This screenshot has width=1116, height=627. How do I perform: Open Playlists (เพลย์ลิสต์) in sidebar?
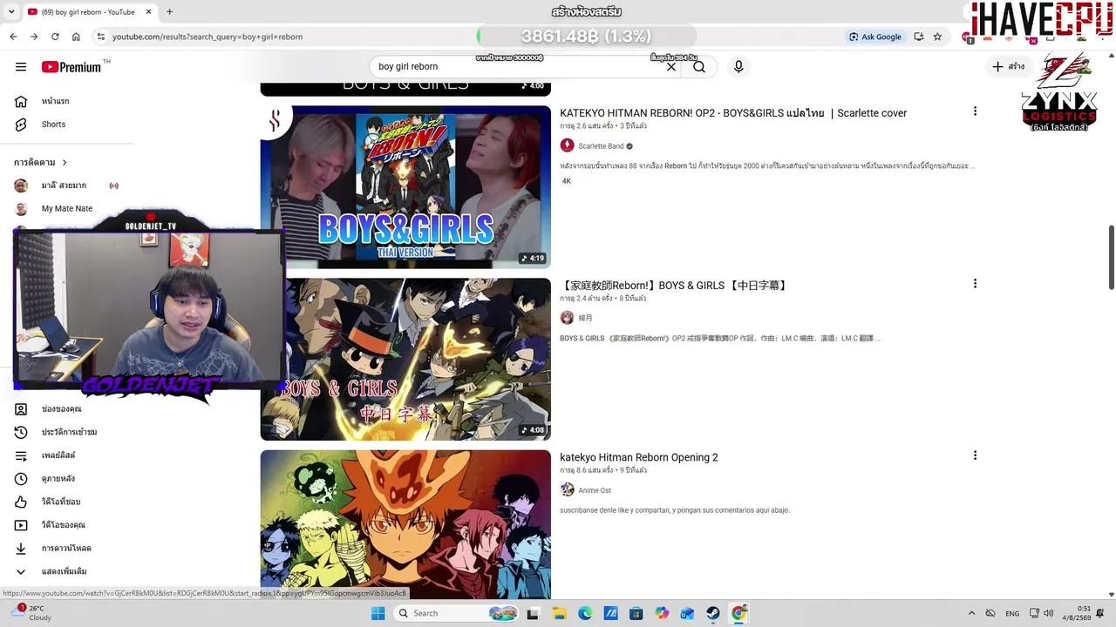(x=58, y=455)
